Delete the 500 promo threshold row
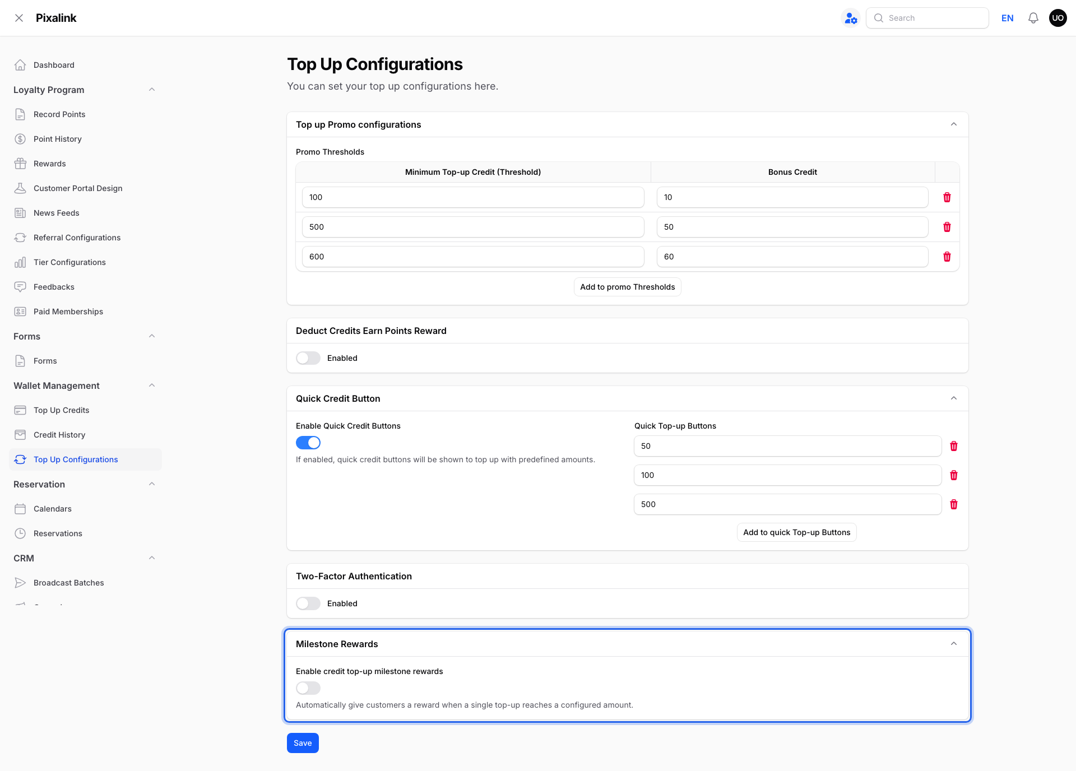The image size is (1076, 771). tap(947, 227)
